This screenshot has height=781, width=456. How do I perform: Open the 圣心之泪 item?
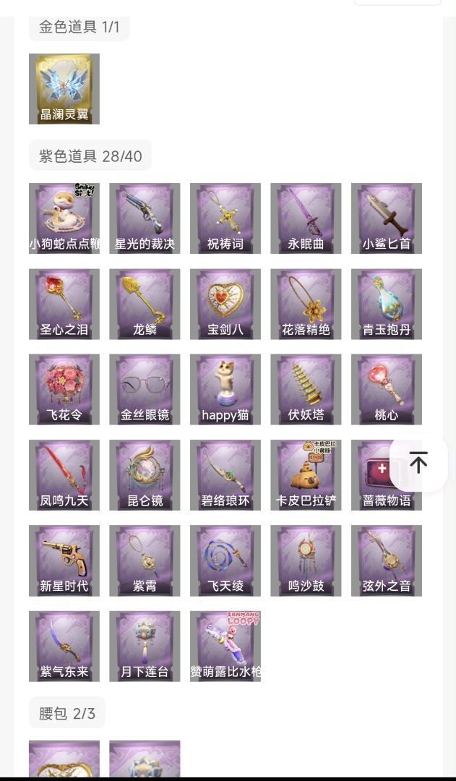64,304
